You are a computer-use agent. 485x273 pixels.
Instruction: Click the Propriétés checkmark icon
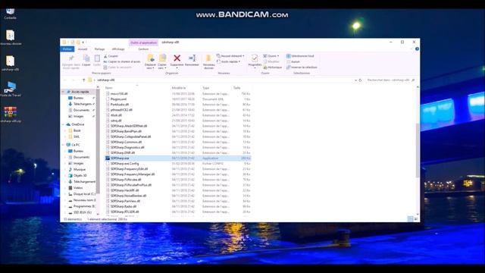pyautogui.click(x=255, y=58)
